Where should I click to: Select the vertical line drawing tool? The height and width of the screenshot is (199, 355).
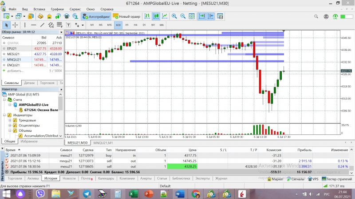click(25, 25)
